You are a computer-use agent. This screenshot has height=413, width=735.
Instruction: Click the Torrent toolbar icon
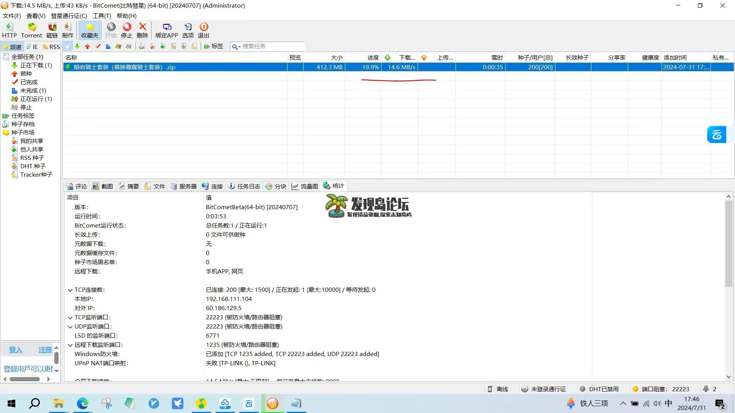(x=31, y=30)
